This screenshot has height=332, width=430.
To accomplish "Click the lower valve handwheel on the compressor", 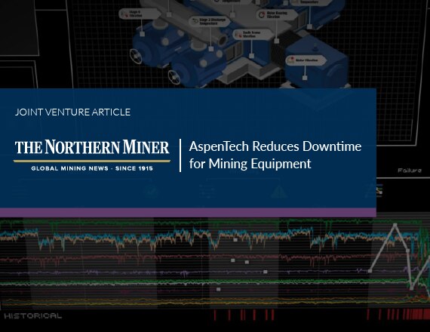I will pyautogui.click(x=174, y=77).
